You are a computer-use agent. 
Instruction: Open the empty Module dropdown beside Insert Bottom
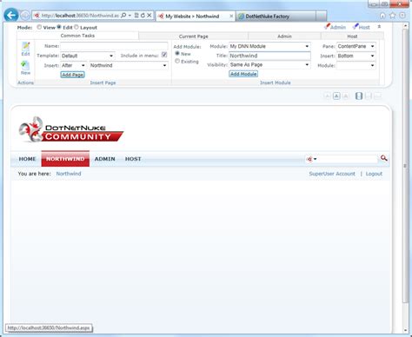(x=356, y=65)
